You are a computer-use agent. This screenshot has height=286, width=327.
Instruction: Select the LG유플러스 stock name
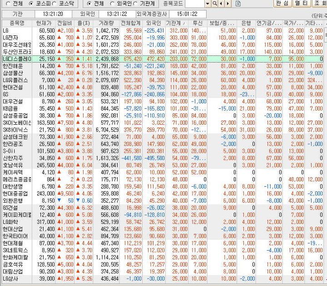[15, 80]
